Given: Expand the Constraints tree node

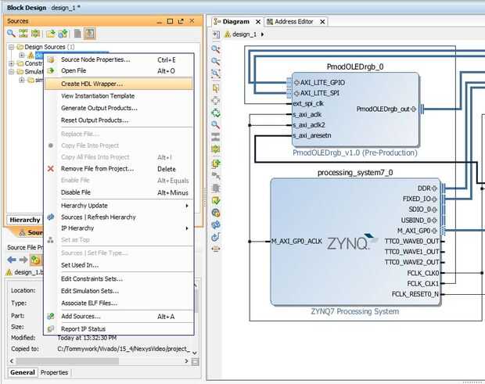Looking at the screenshot, I should [12, 63].
